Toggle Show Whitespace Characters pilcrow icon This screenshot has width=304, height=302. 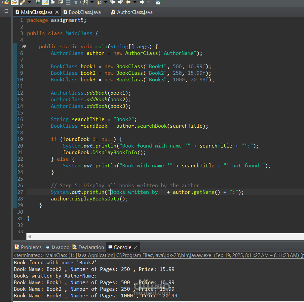coord(75,2)
